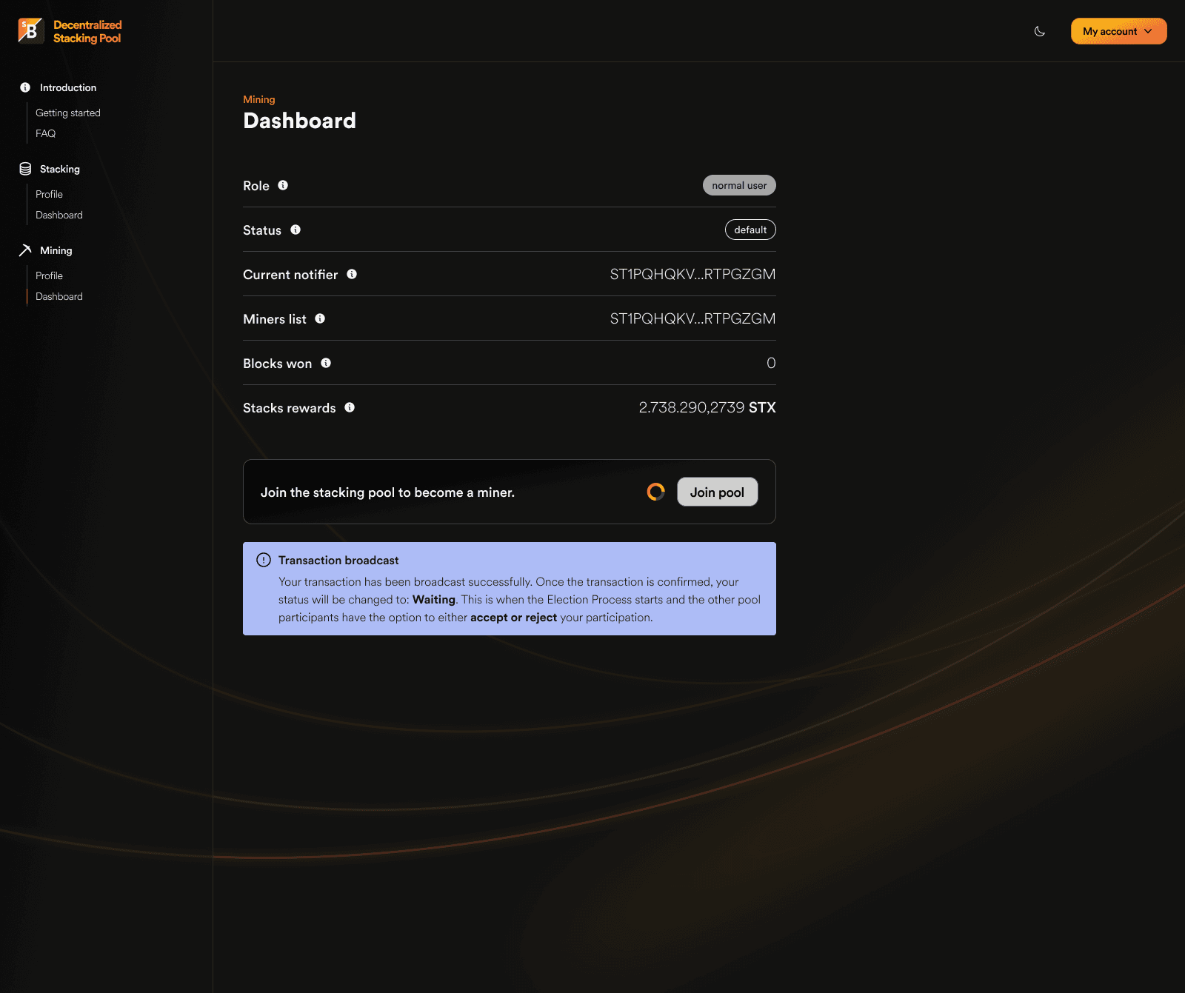Open the Mining Dashboard sidebar entry
Screen dimensions: 1185x993
(59, 296)
